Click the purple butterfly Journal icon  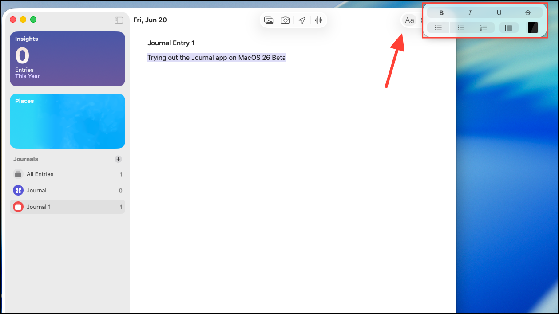(18, 191)
